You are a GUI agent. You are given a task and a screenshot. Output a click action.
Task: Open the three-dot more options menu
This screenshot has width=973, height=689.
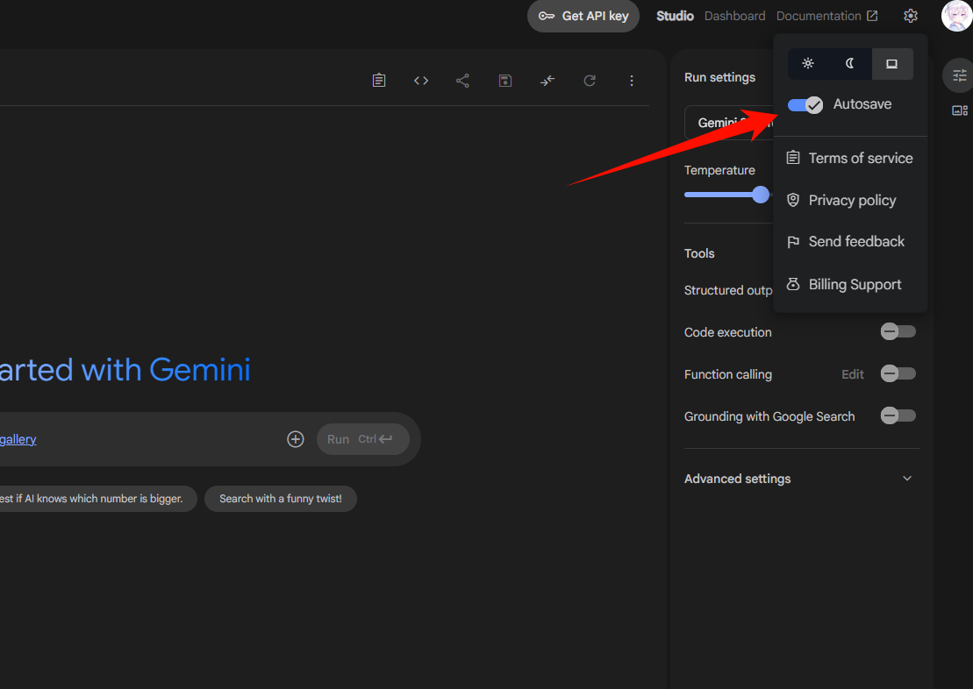(632, 81)
